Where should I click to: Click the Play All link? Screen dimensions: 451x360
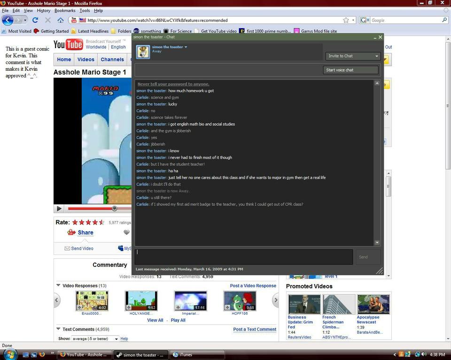pos(178,320)
